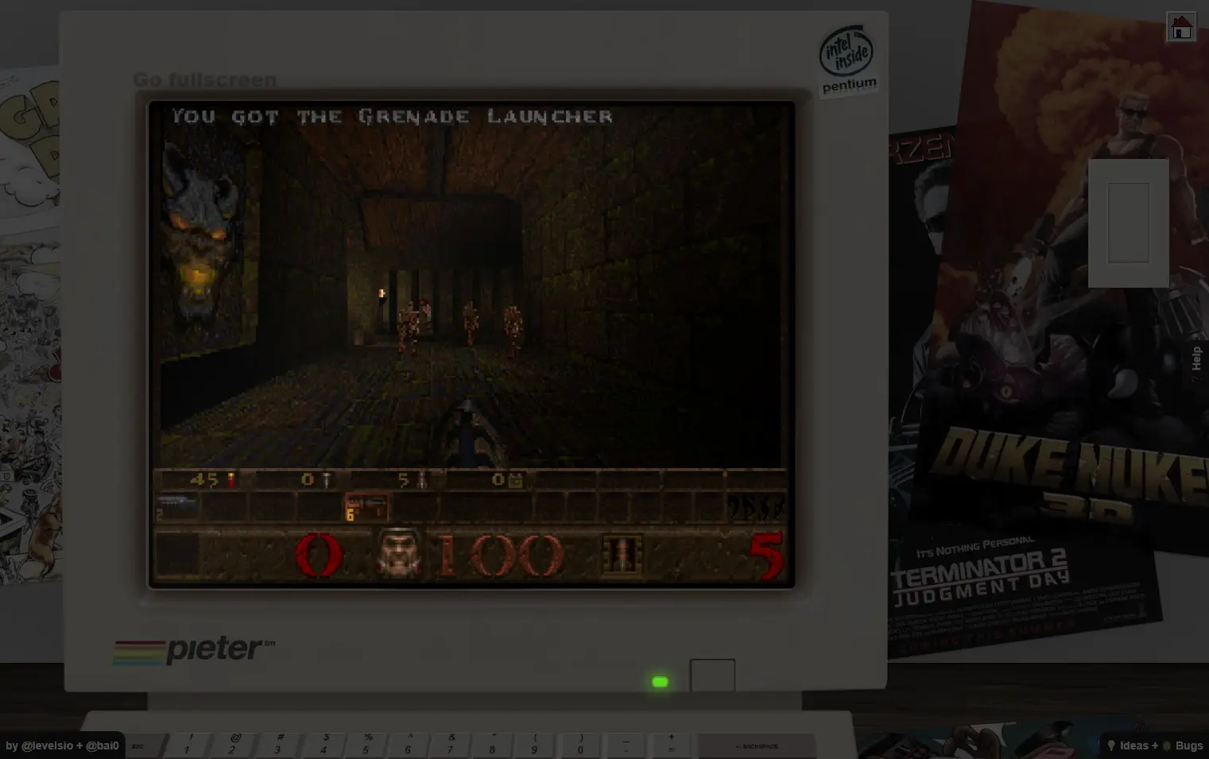Click the armor value 0 in the HUD
Viewport: 1209px width, 759px height.
[x=319, y=554]
